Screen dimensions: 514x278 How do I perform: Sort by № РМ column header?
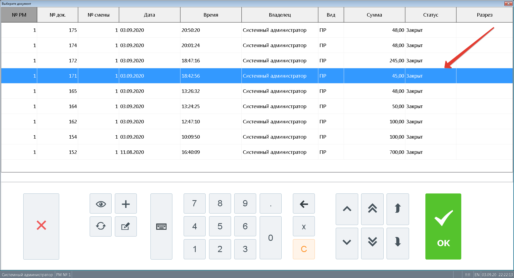click(19, 15)
